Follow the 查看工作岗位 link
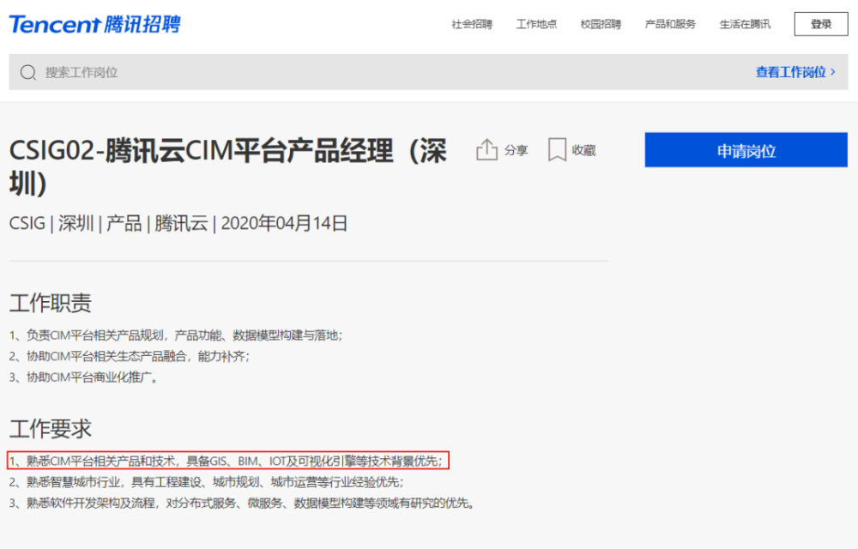Image resolution: width=858 pixels, height=549 pixels. pos(795,72)
